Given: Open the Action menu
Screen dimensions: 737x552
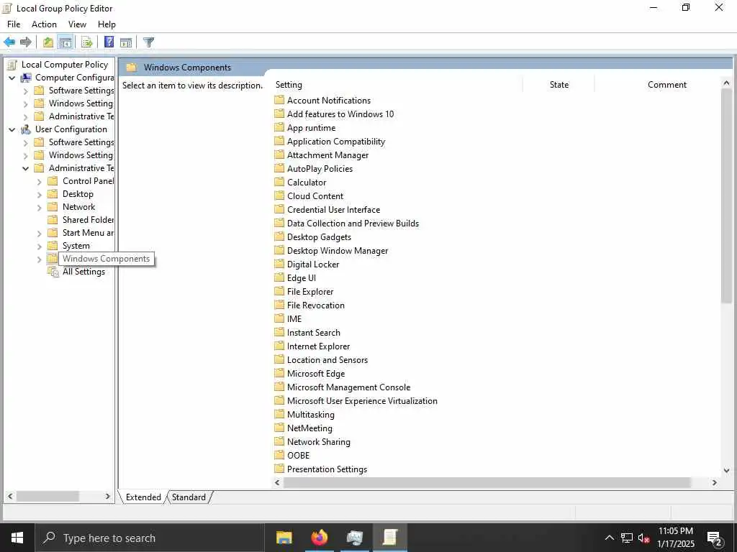Looking at the screenshot, I should coord(44,24).
